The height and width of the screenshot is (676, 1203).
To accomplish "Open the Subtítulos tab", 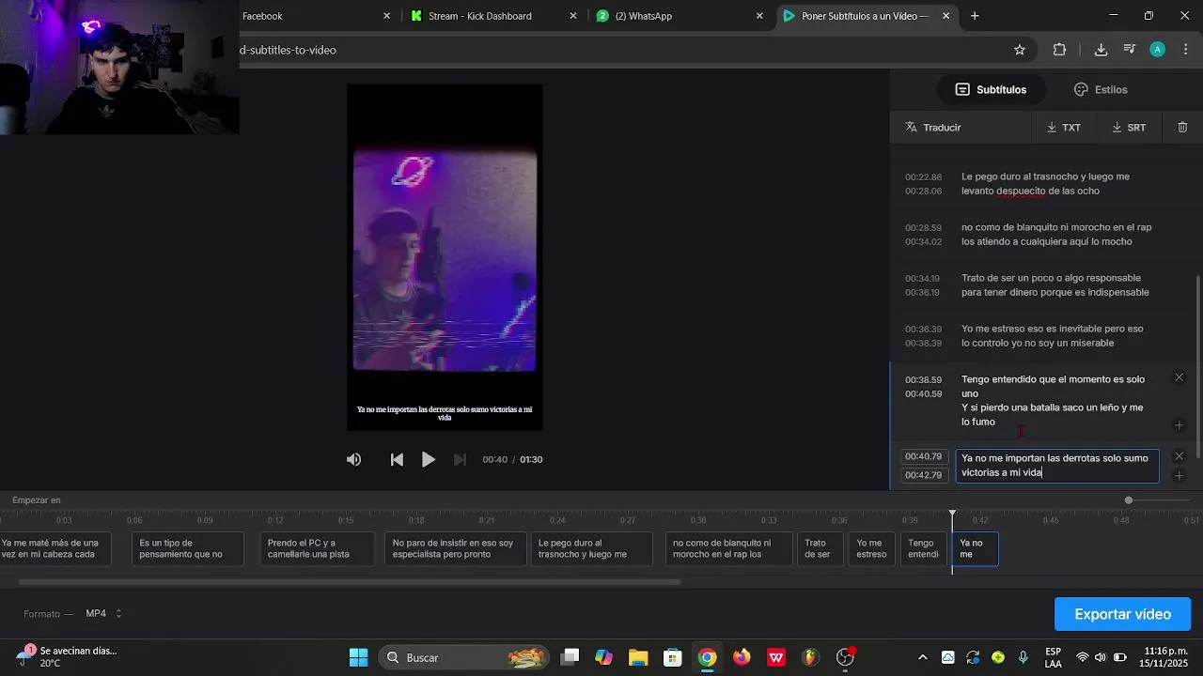I will tap(991, 89).
